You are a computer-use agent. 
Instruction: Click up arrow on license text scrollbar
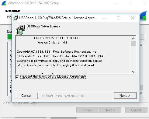click(x=133, y=38)
